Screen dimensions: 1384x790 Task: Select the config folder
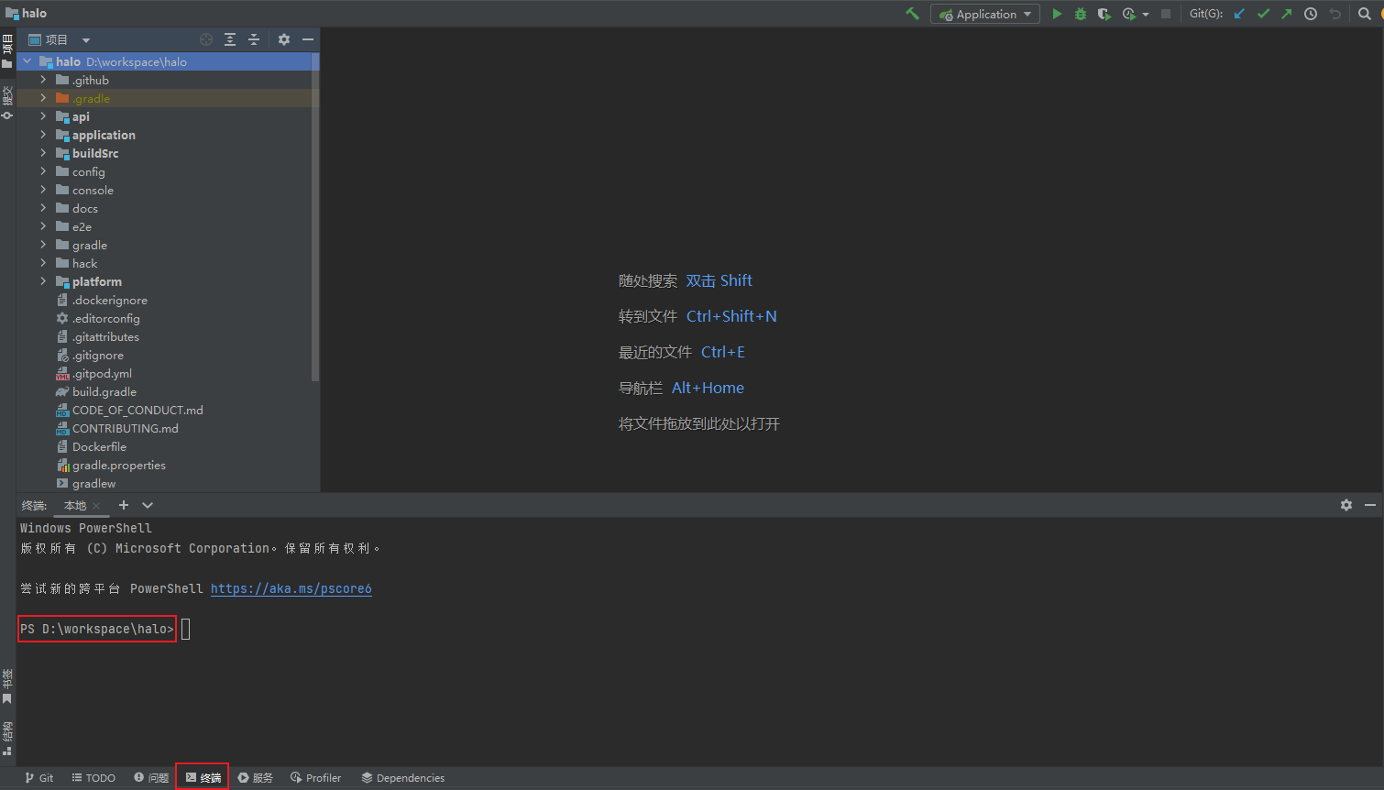point(89,171)
